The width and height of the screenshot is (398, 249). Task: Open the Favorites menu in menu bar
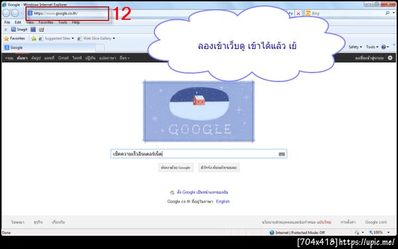[46, 23]
